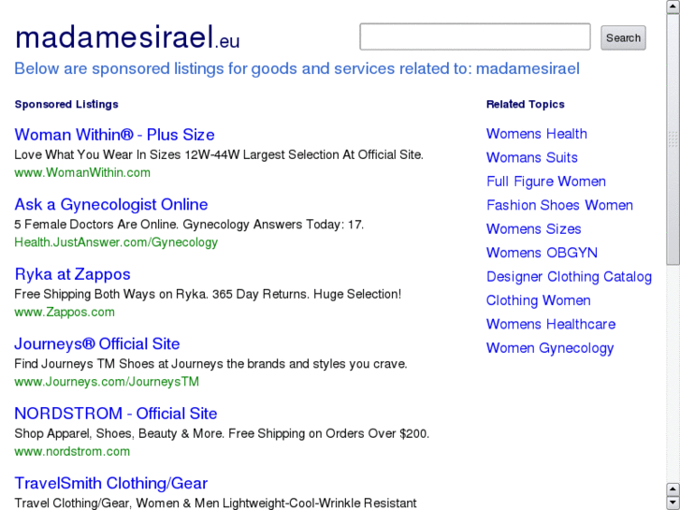Select Full Figure Women related topic
The height and width of the screenshot is (510, 680).
pos(546,182)
